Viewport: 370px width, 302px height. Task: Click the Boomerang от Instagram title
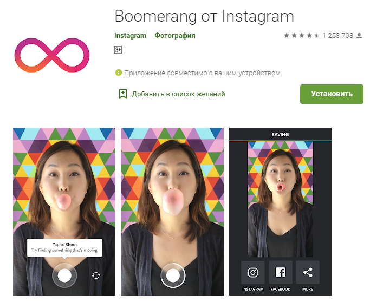[x=204, y=16]
